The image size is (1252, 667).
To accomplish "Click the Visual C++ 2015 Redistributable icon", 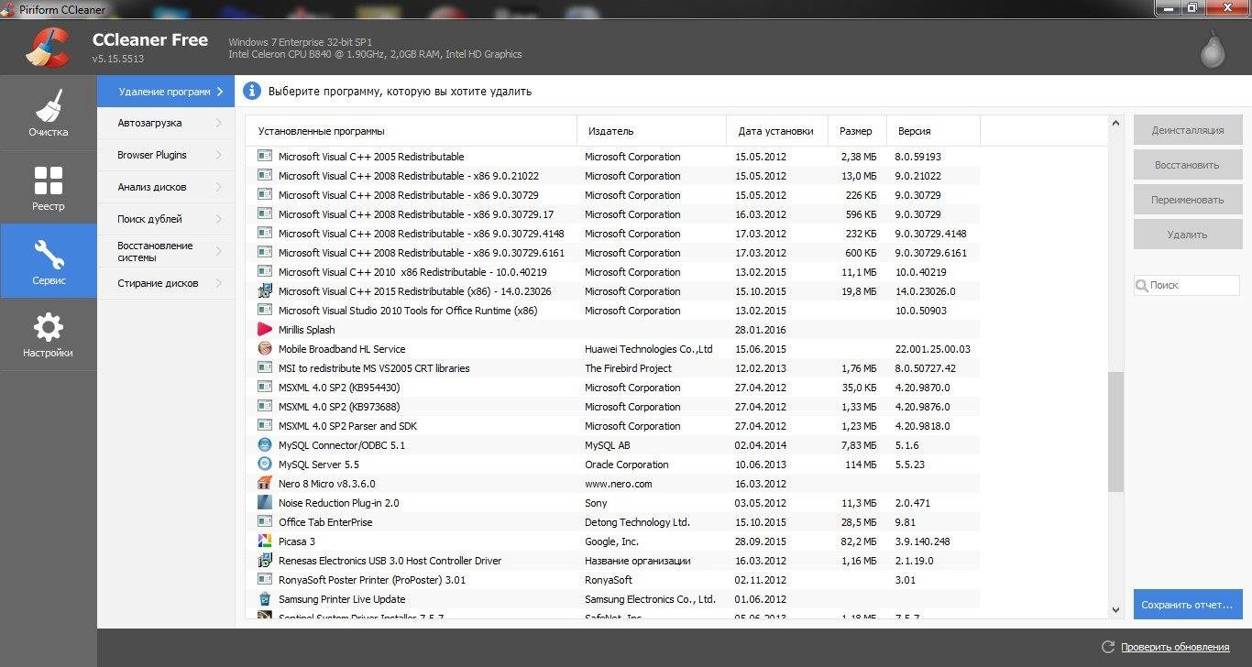I will (x=264, y=291).
